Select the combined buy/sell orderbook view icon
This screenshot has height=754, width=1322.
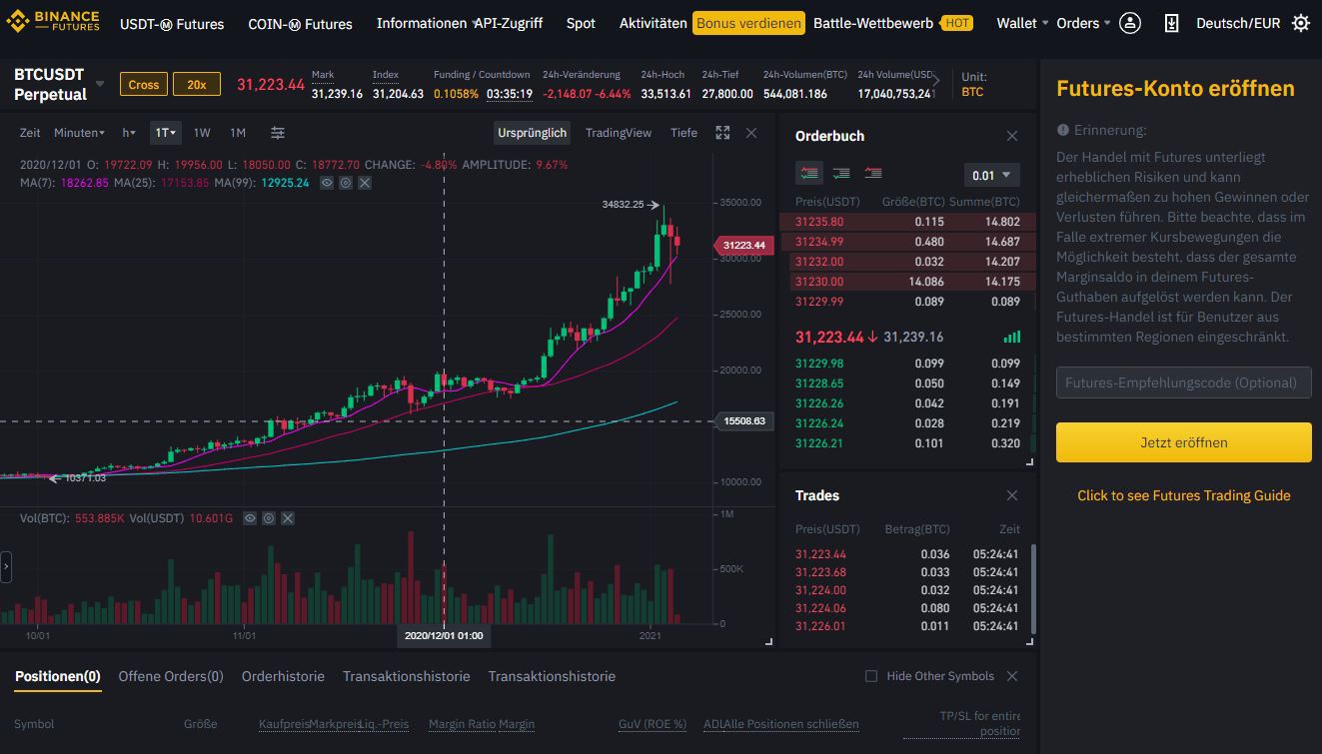click(x=809, y=173)
